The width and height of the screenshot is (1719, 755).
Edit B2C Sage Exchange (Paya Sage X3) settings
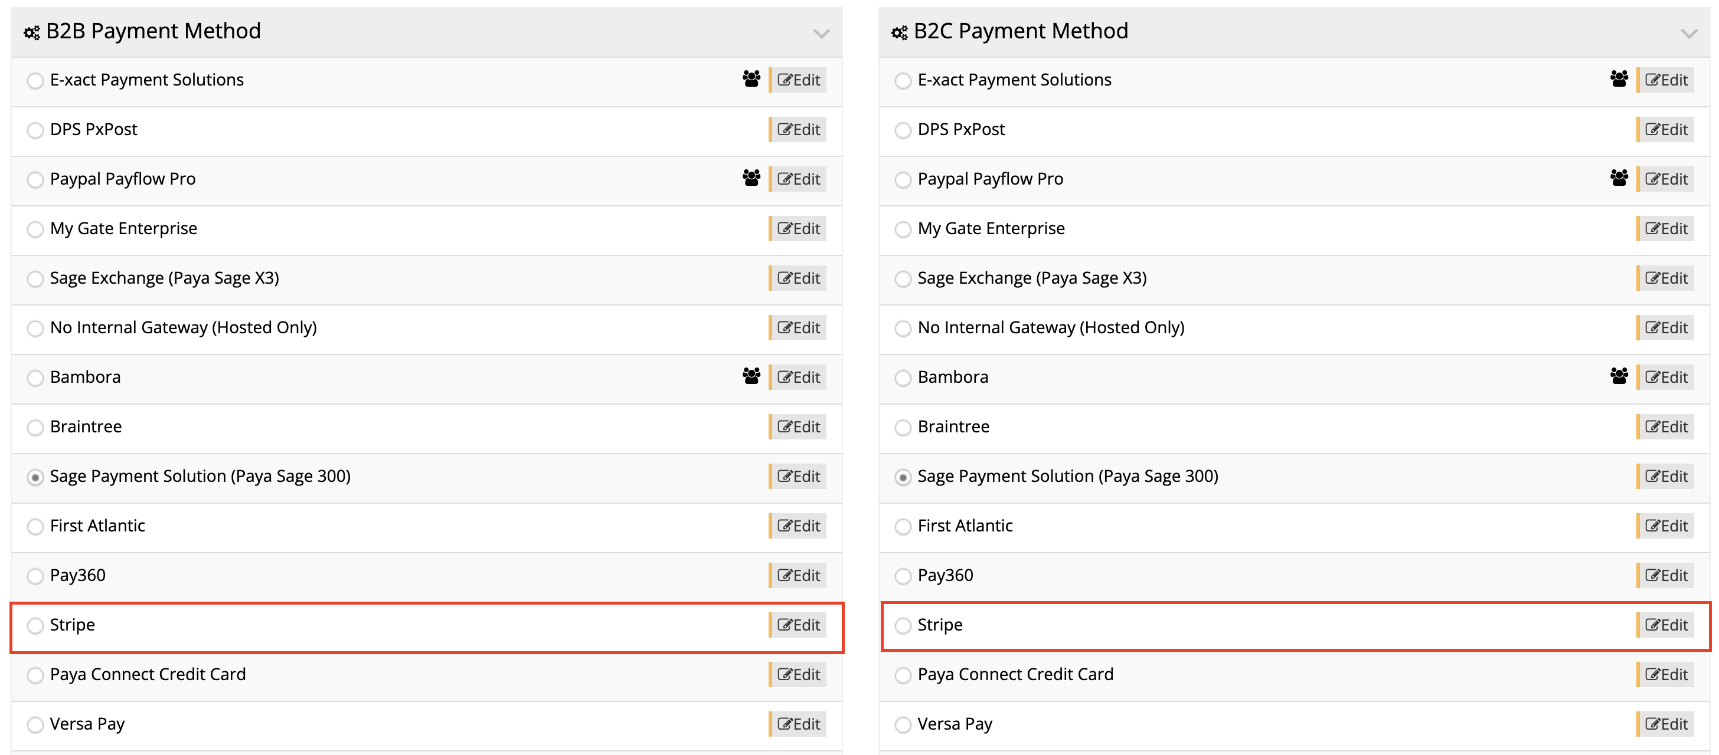[1666, 278]
